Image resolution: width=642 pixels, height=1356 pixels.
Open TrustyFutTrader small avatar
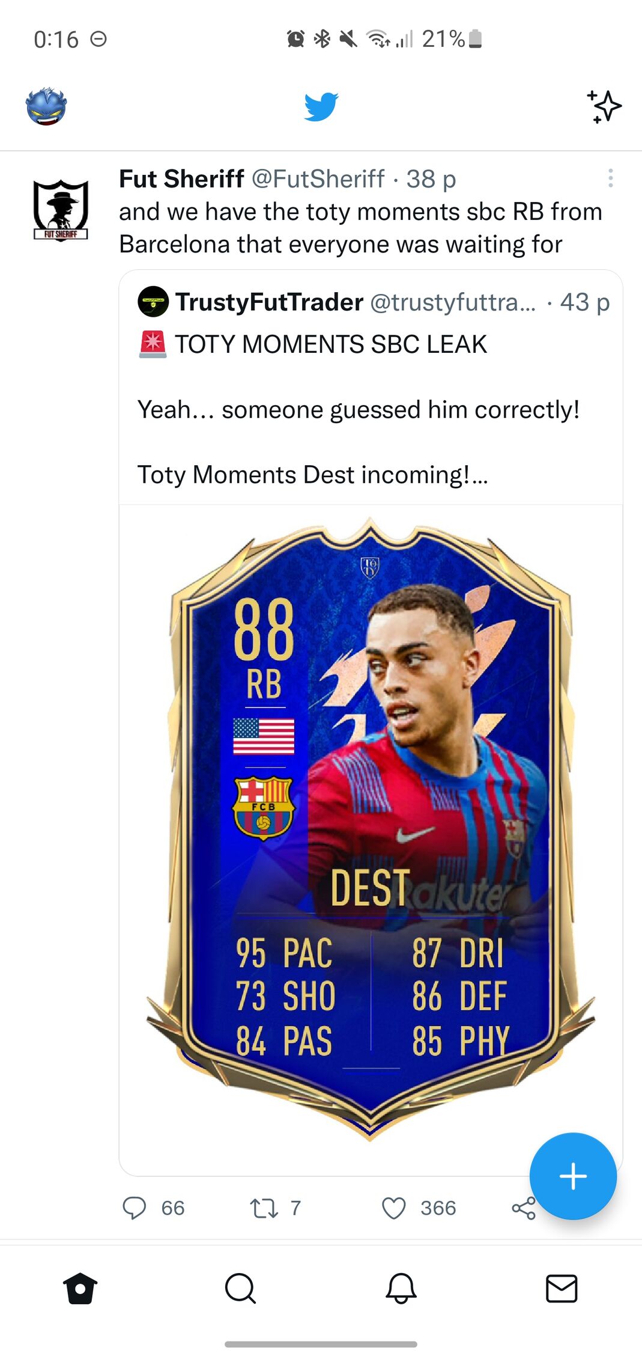(x=153, y=302)
